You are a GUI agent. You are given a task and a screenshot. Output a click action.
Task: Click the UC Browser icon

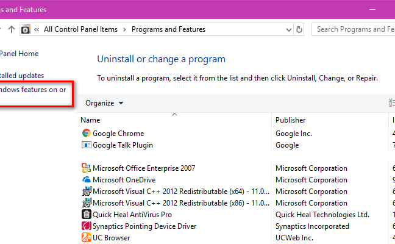(x=87, y=237)
